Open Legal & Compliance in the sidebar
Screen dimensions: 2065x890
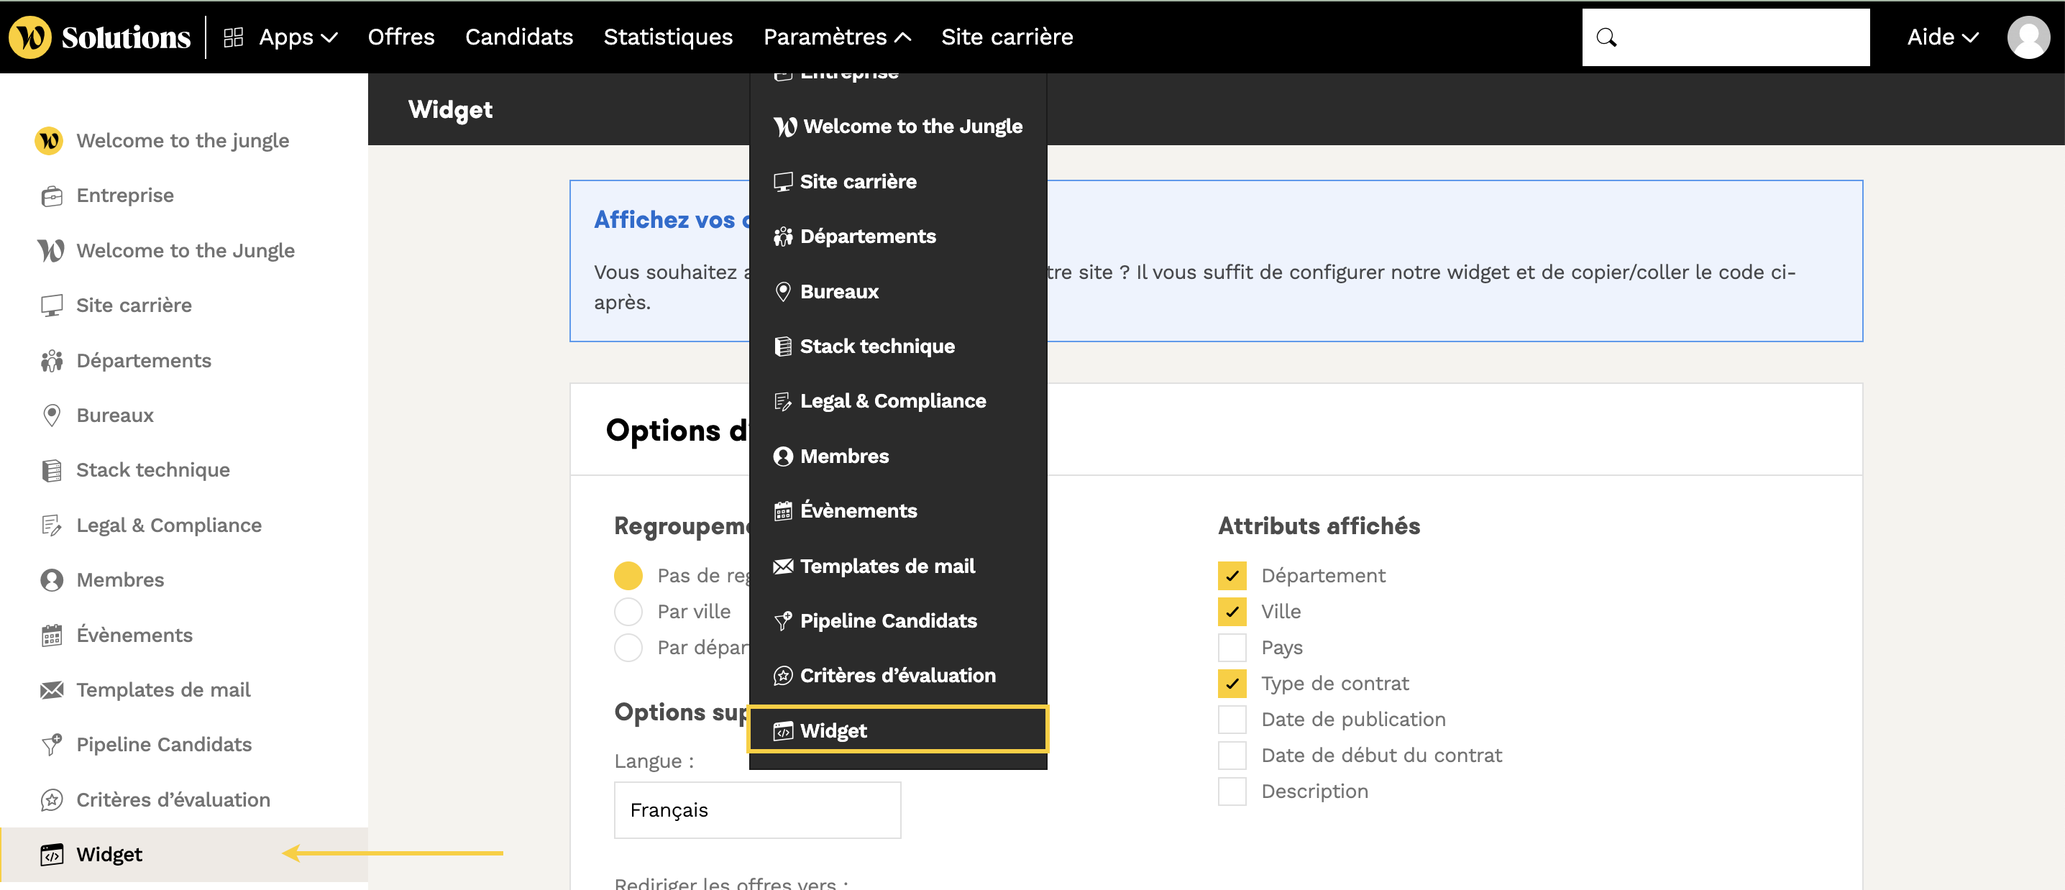[x=168, y=526]
